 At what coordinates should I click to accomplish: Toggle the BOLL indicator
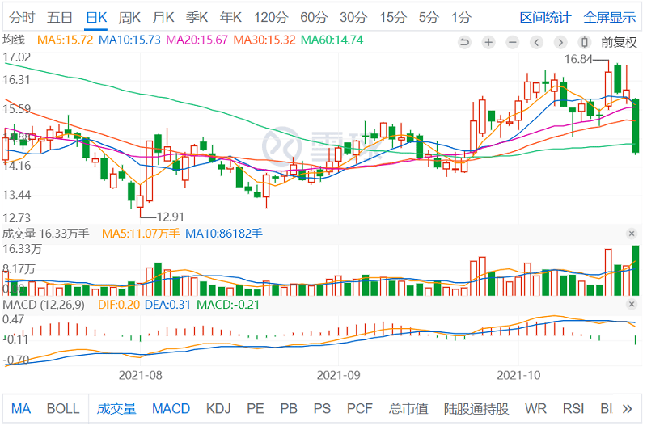click(x=63, y=408)
